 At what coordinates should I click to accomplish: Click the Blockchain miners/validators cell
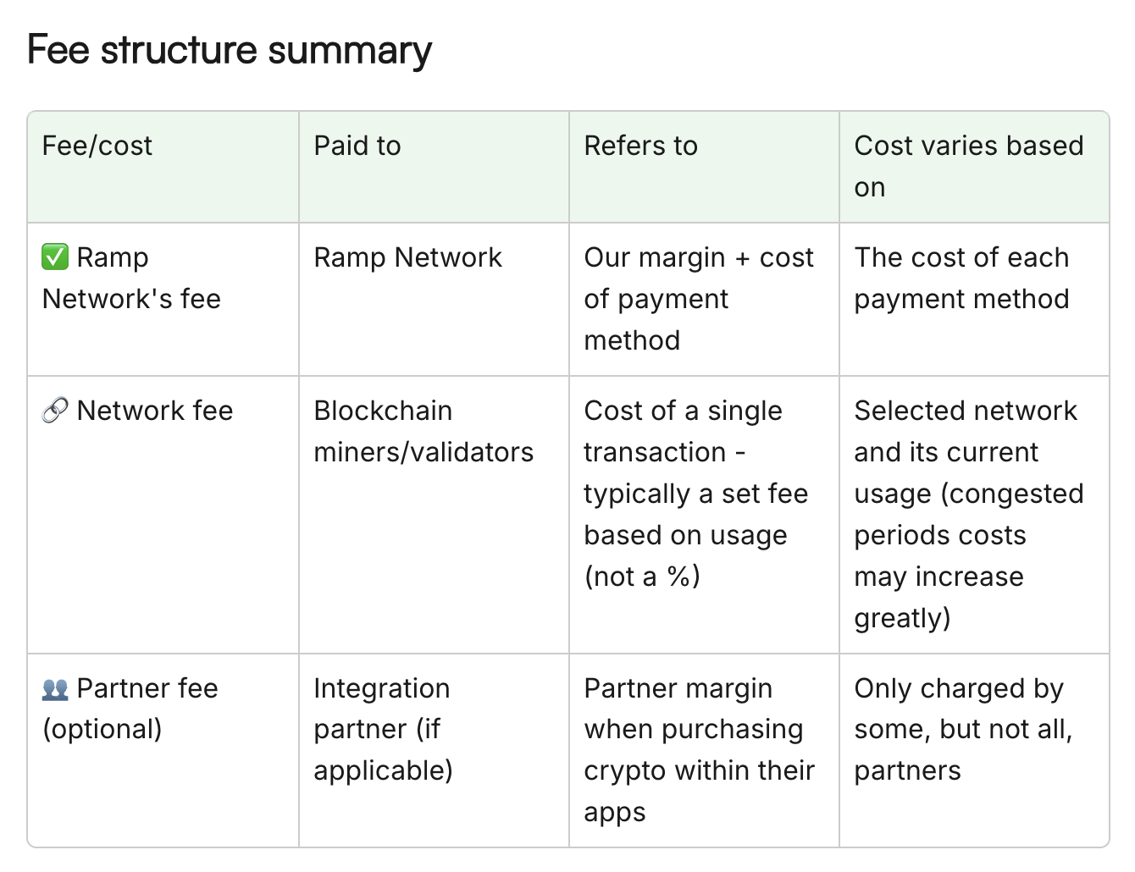coord(424,431)
